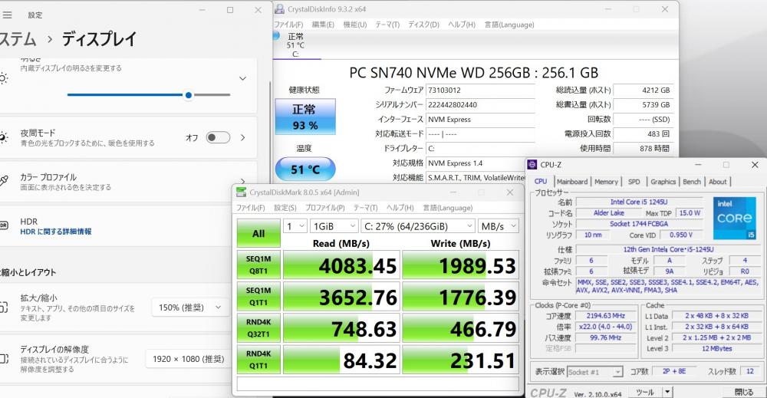The height and width of the screenshot is (398, 767).
Task: Open the CPU-Z Socket #1 selection dropdown
Action: [x=595, y=372]
